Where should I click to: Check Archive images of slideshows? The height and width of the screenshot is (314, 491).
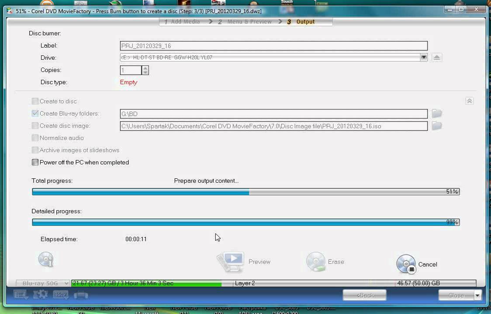[x=35, y=150]
